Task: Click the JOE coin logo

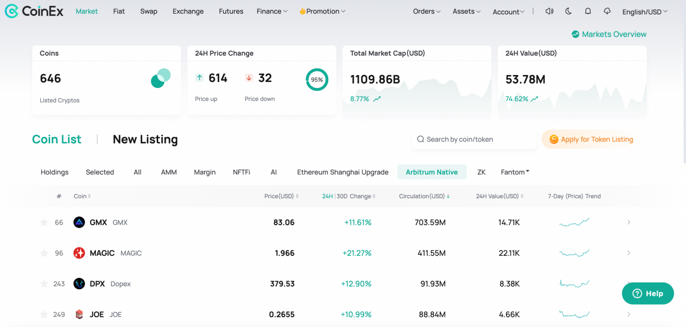Action: coord(79,314)
